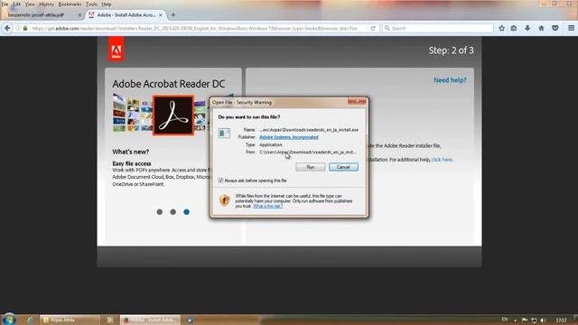Open the Tools menu
The image size is (578, 325).
(x=91, y=4)
